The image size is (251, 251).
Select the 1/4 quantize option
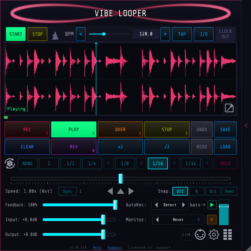(92, 164)
